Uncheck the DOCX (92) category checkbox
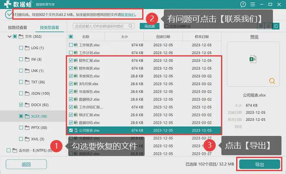Screen dimensions: 286x174 [x=21, y=105]
